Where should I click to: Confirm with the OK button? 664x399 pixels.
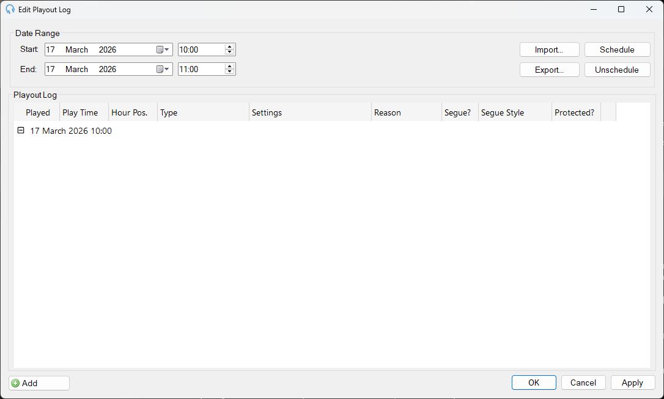click(x=534, y=383)
